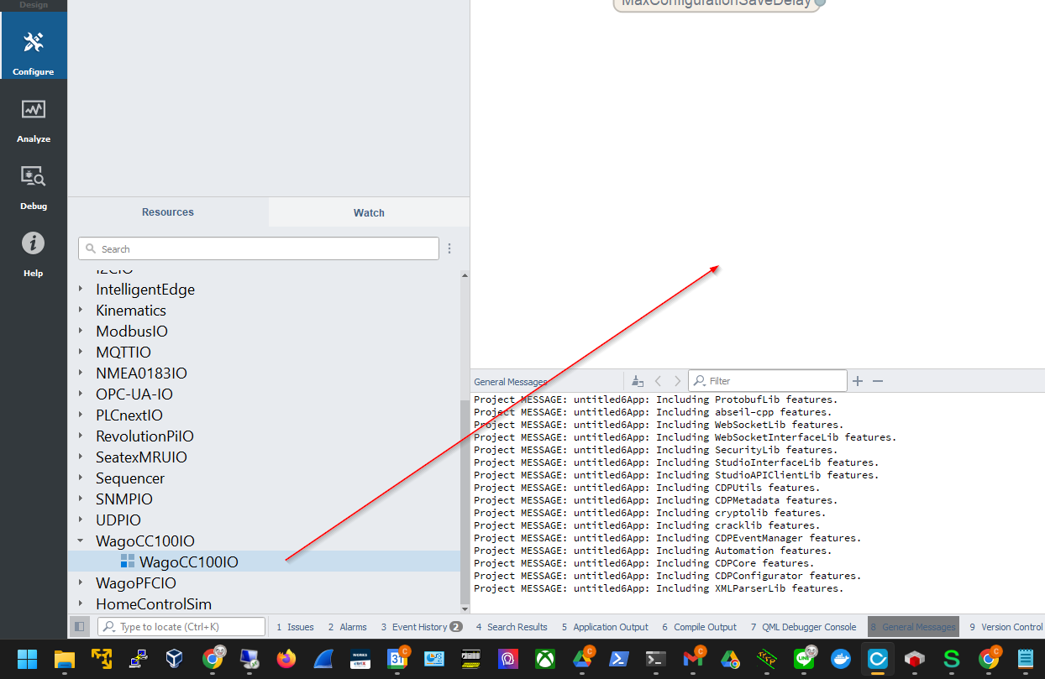Open Xbox app from taskbar
This screenshot has height=679, width=1045.
click(545, 659)
